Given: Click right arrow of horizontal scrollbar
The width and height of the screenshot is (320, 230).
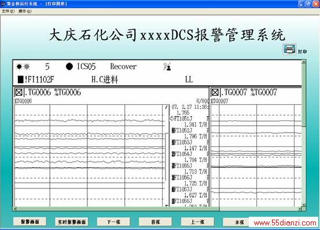Looking at the screenshot, I should tap(300, 209).
